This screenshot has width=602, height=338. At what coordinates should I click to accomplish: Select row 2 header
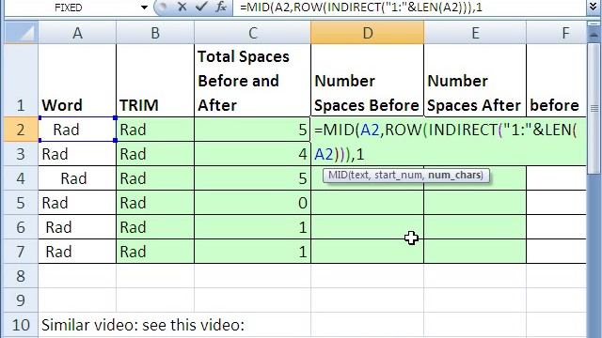point(21,130)
